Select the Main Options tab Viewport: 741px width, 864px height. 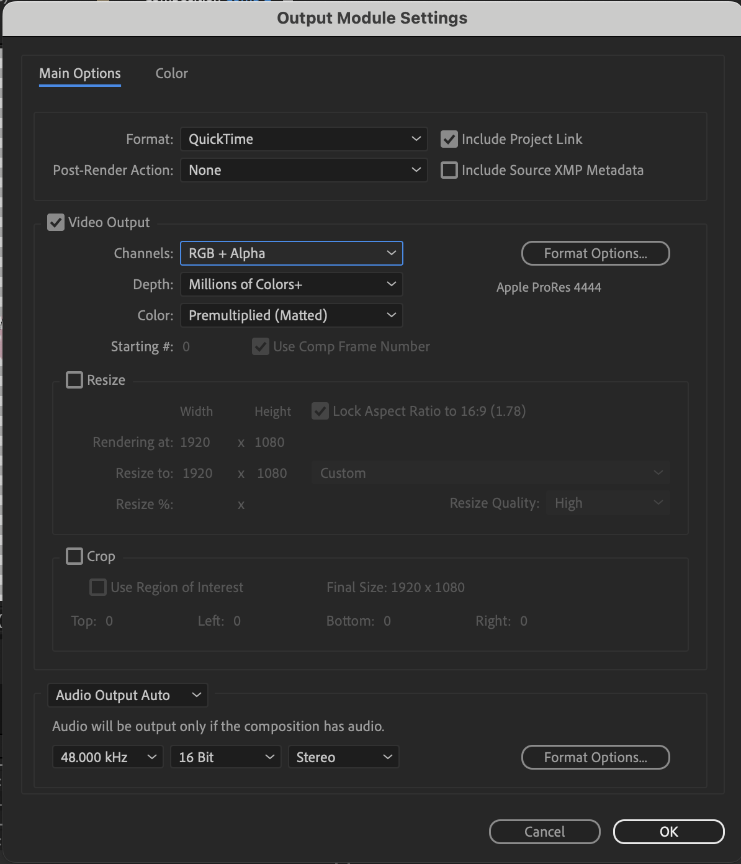[x=79, y=73]
